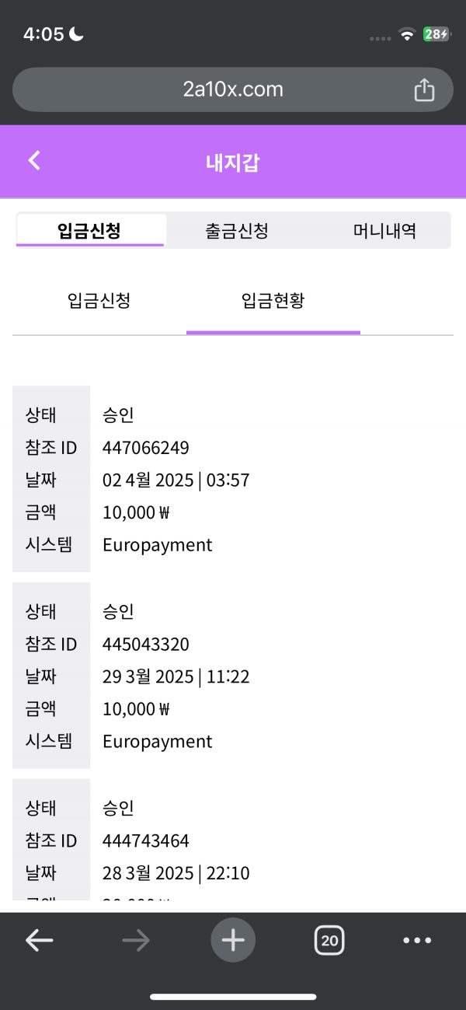Tap the Wi-Fi status icon

(406, 34)
